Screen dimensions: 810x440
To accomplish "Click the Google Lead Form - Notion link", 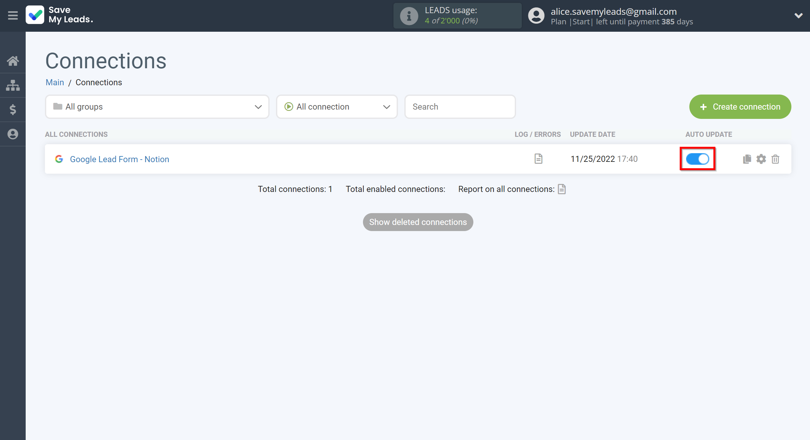I will pos(119,159).
